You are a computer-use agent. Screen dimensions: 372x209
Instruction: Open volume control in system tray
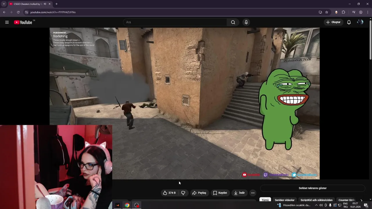click(321, 205)
